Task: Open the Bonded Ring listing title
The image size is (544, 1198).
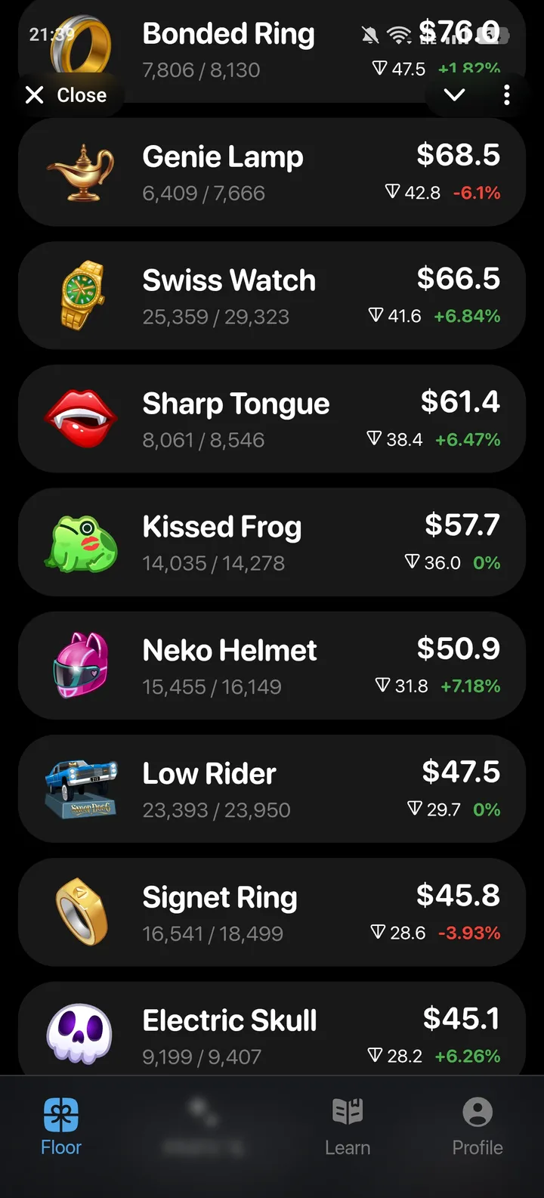Action: coord(228,34)
